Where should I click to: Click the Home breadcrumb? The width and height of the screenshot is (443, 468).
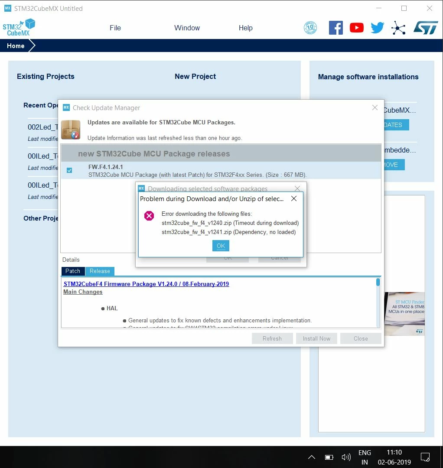click(16, 46)
